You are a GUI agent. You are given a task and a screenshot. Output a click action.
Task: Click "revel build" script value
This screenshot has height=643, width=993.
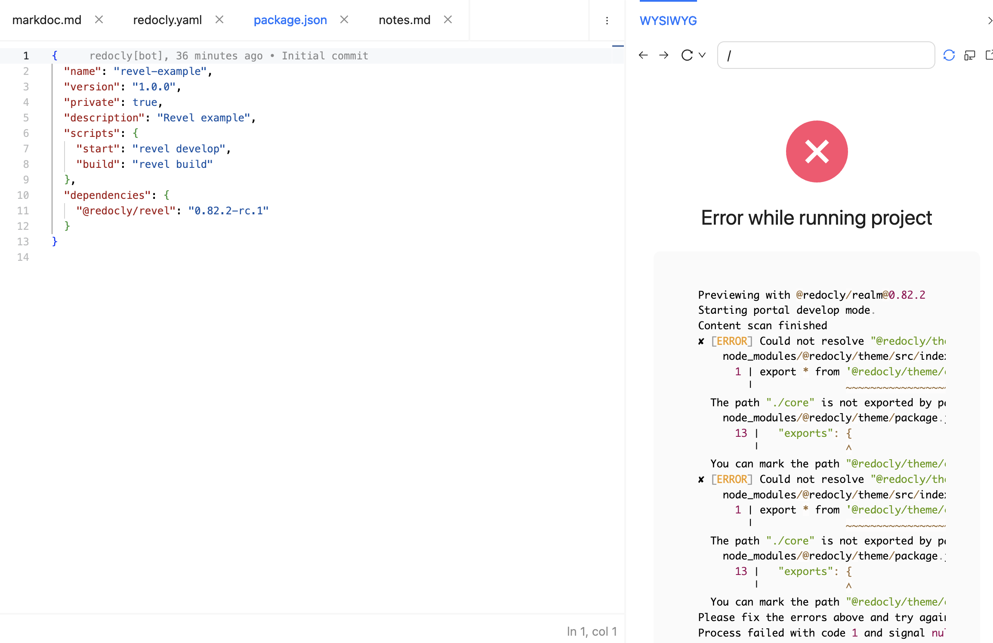(x=173, y=164)
